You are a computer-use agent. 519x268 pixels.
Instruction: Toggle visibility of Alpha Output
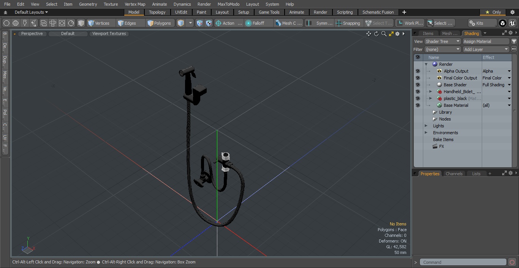418,71
